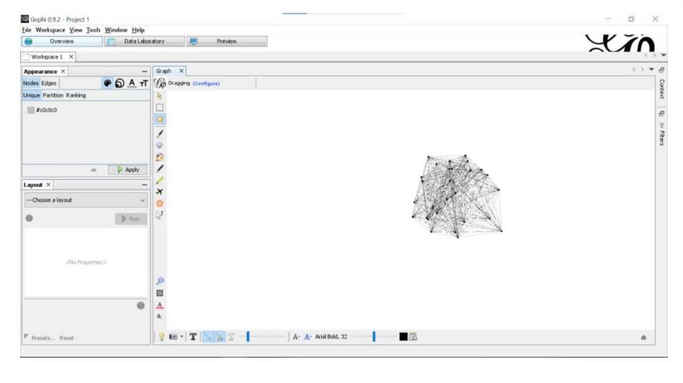Select the orange heat map tool
683x383 pixels.
160,204
